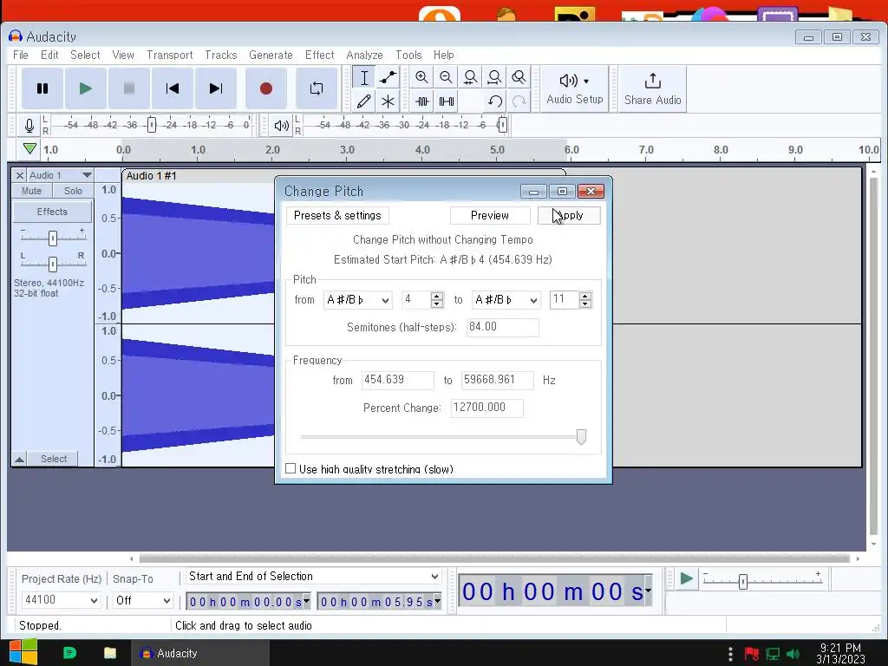Click the Semitones (half-steps) field
The image size is (888, 666).
502,327
